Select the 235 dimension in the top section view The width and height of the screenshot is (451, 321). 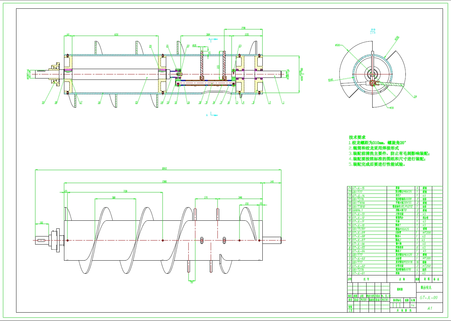(247, 35)
